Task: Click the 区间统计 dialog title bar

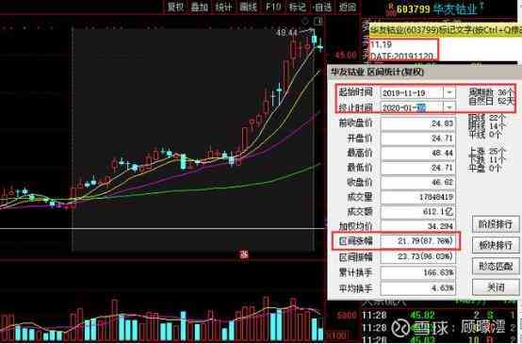Action: [423, 72]
